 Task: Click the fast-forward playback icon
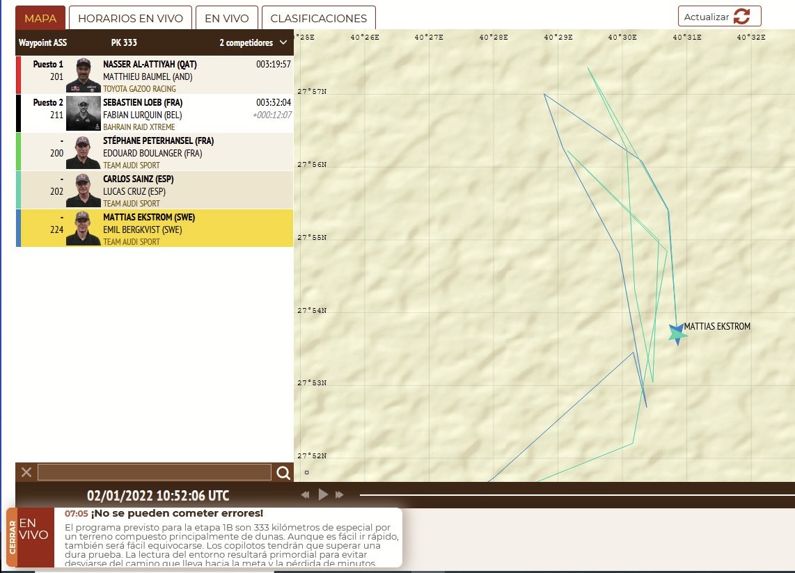click(340, 495)
